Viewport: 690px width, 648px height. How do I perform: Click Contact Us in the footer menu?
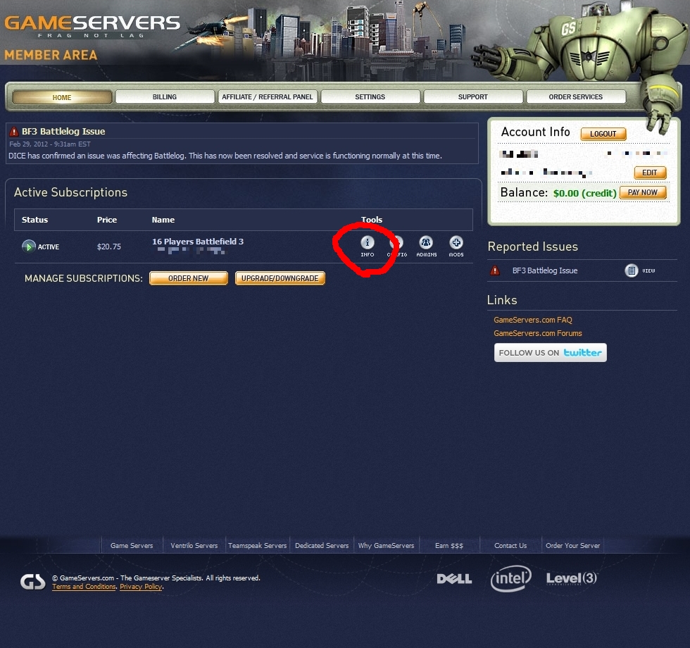[510, 545]
